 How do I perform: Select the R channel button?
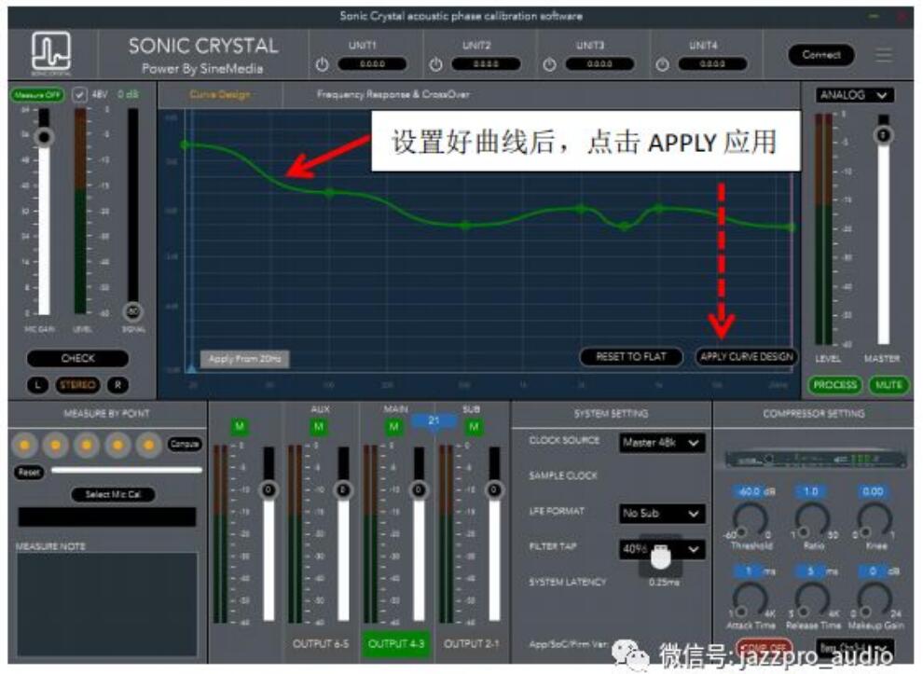[x=117, y=385]
